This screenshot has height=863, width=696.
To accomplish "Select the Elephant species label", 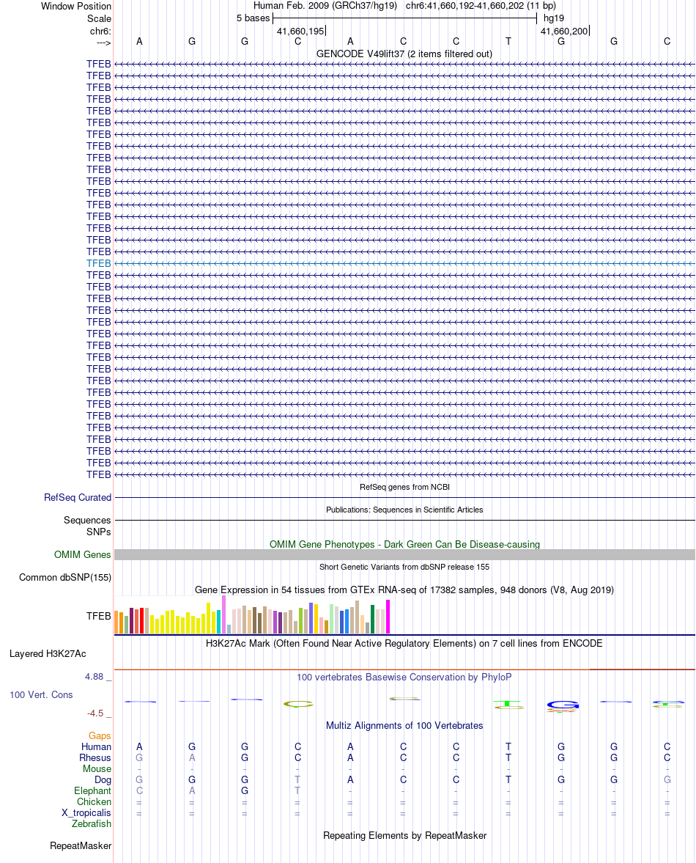I will [x=92, y=791].
